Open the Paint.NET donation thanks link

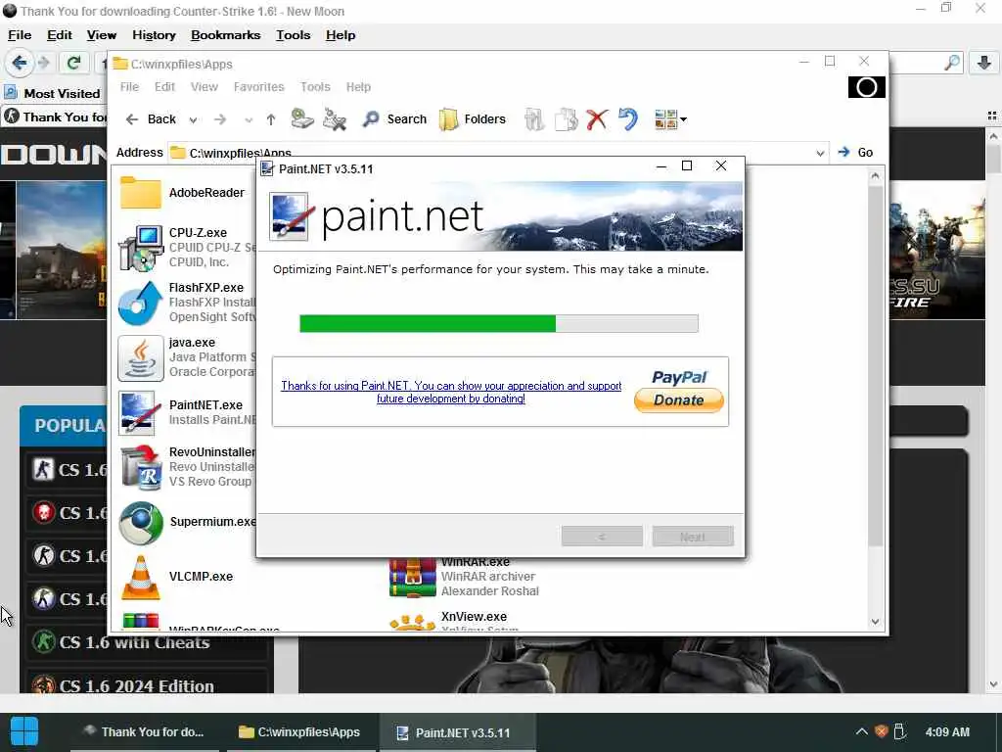click(x=451, y=392)
